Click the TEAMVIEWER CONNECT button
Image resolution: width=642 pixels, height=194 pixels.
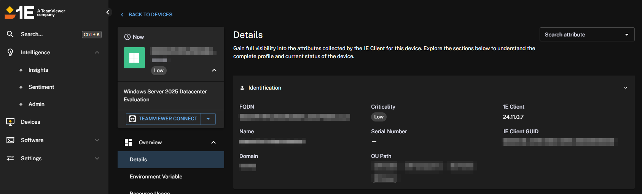164,119
